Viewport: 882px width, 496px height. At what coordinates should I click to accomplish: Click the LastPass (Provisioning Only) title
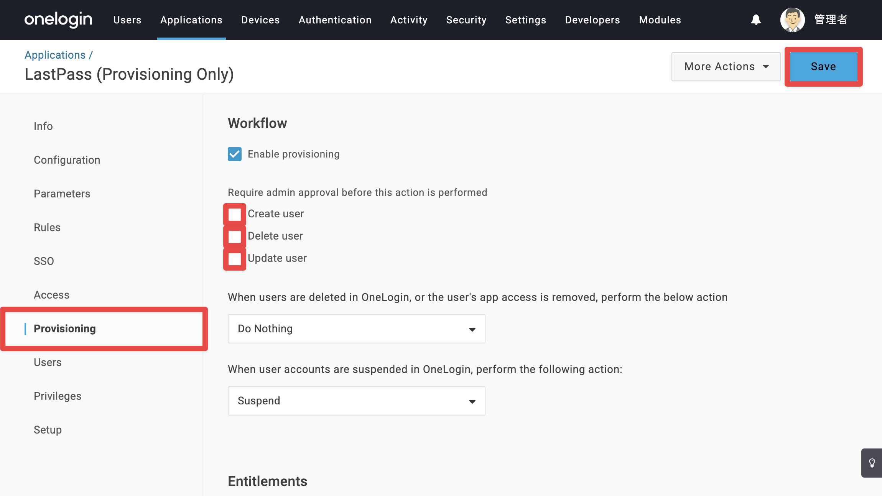click(x=129, y=74)
